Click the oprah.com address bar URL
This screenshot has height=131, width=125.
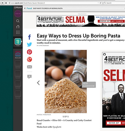point(28,3)
